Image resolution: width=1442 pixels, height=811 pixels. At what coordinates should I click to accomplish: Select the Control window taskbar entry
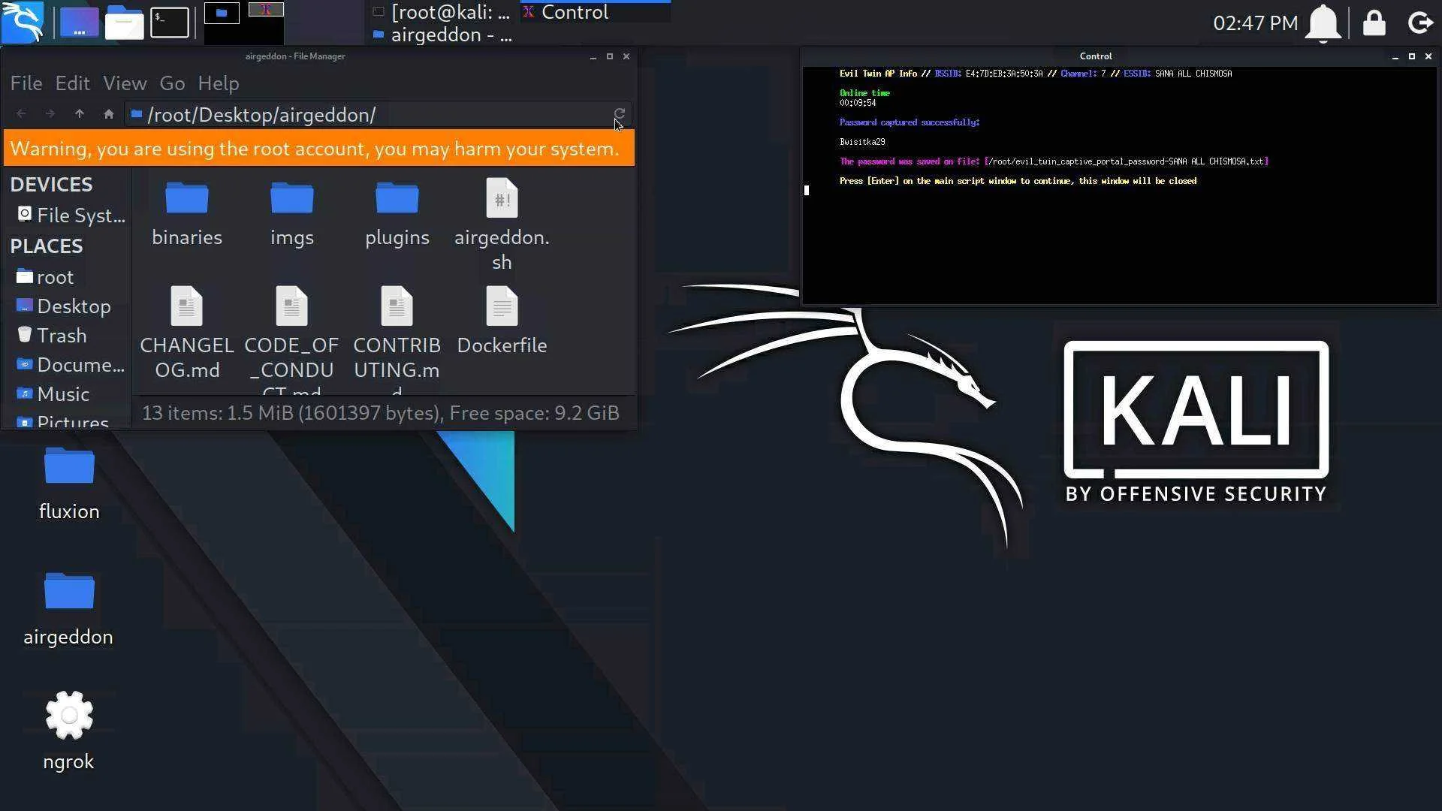pos(596,12)
